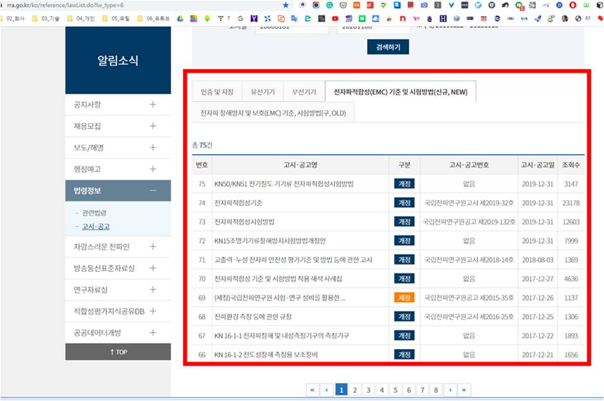
Task: Go to page 5 of the results
Action: (x=395, y=390)
